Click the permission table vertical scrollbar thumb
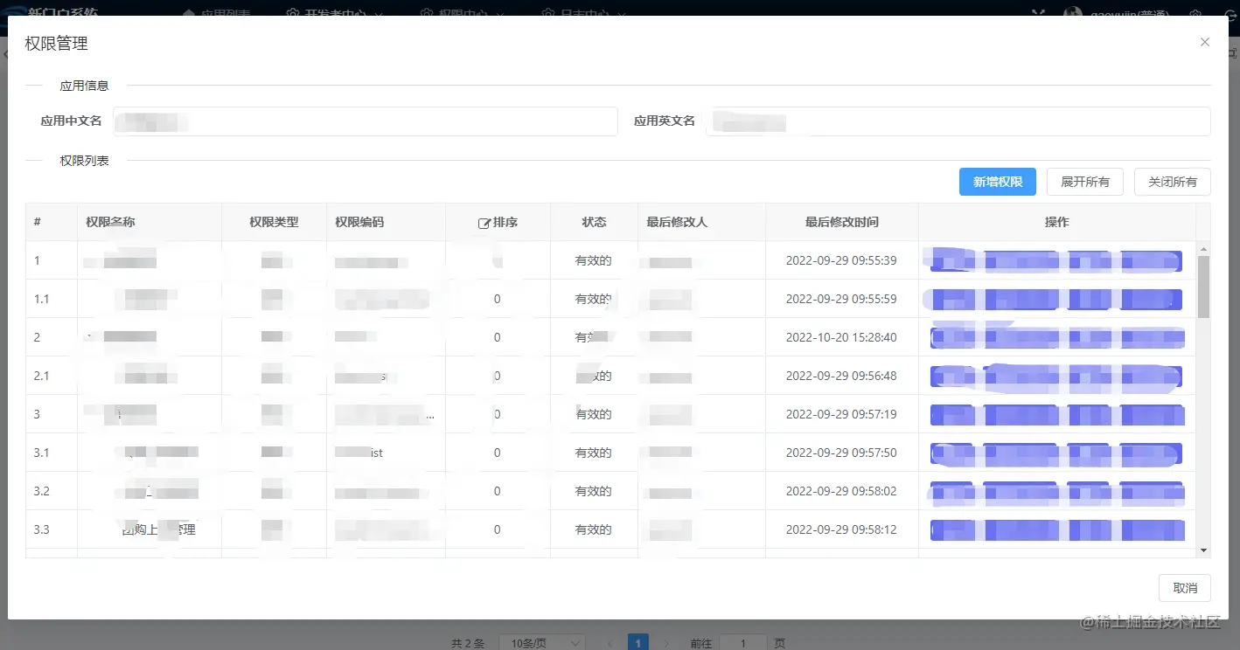Image resolution: width=1240 pixels, height=650 pixels. 1203,287
